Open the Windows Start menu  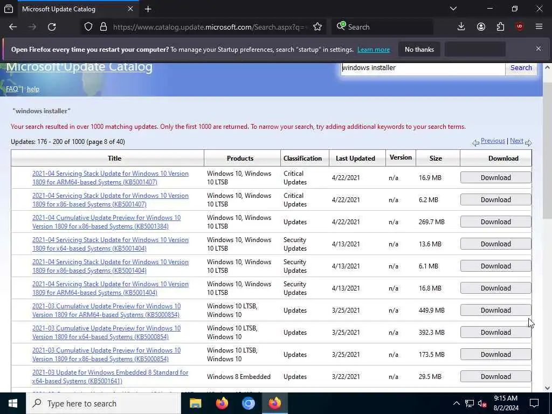13,403
